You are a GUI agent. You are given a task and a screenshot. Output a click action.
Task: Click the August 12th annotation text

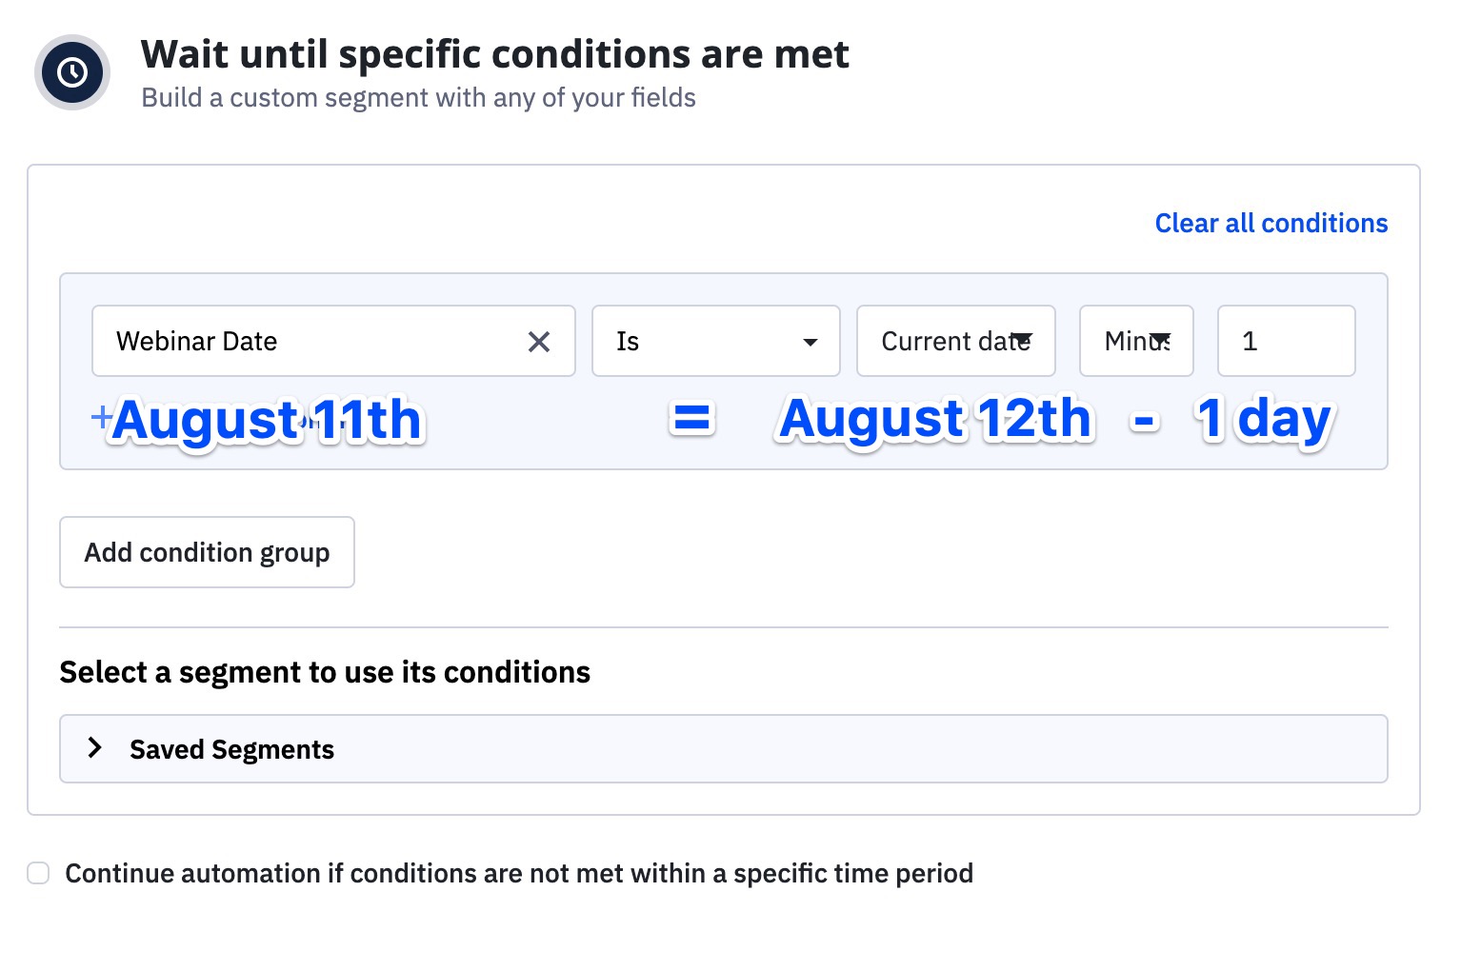(x=934, y=419)
